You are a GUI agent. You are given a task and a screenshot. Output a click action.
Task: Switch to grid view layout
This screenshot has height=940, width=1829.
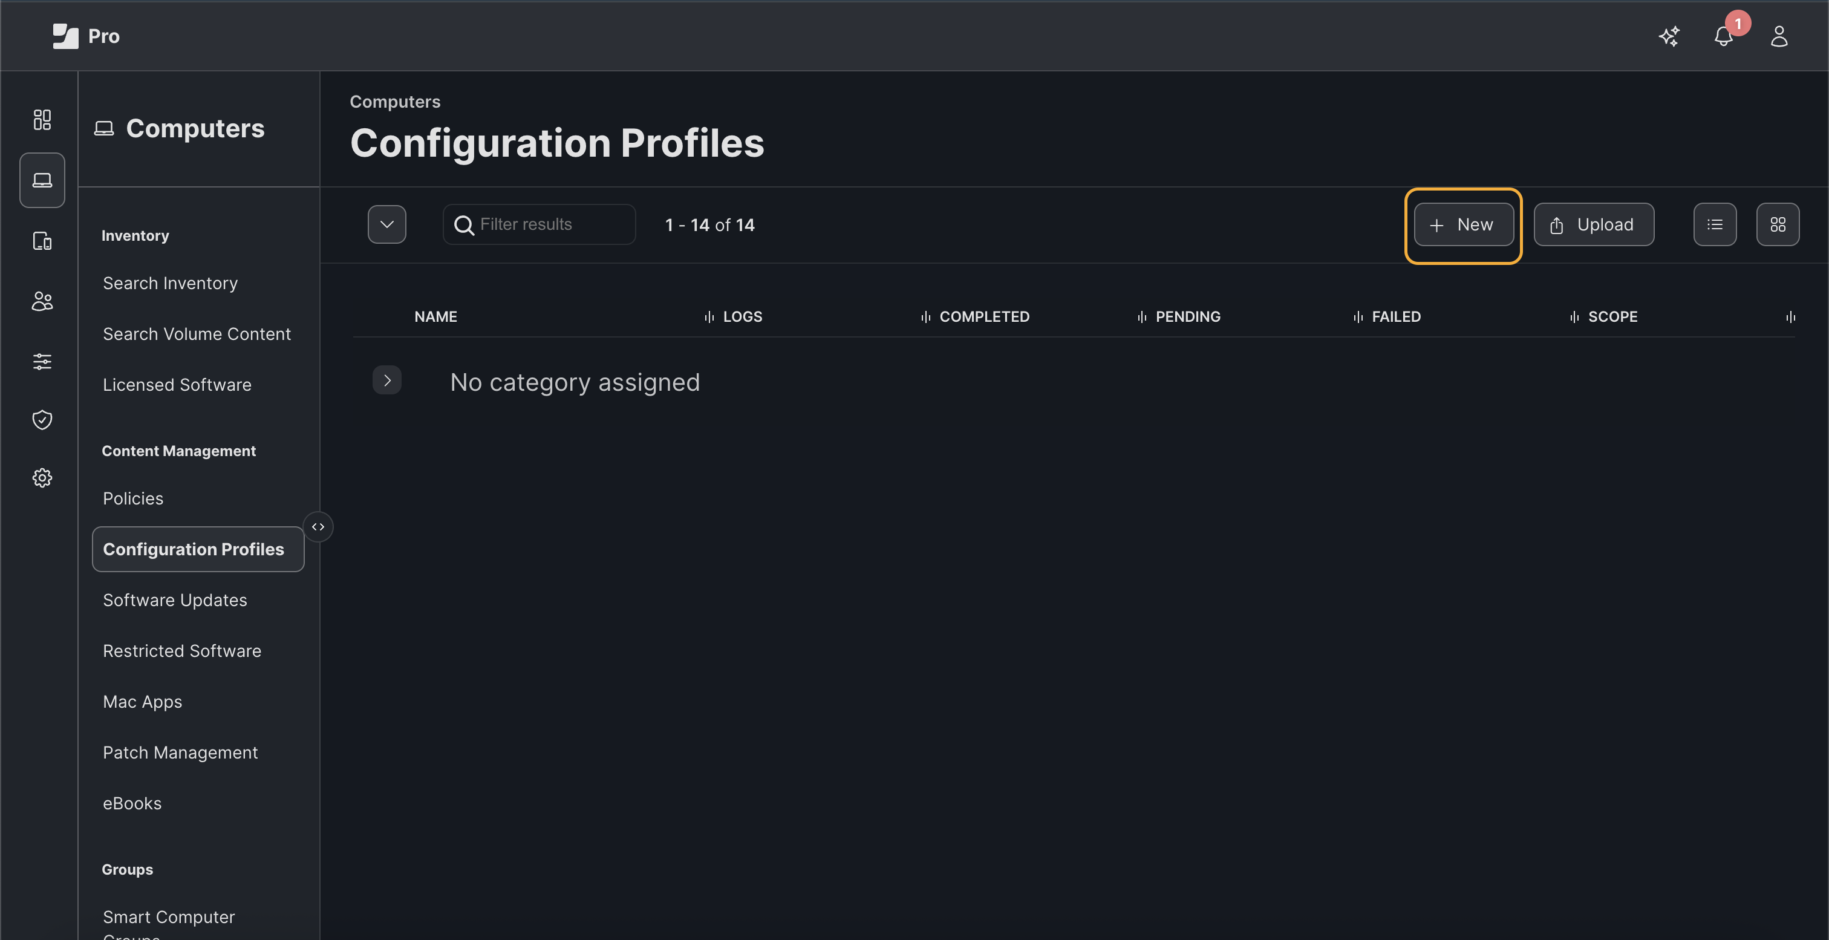click(1778, 224)
